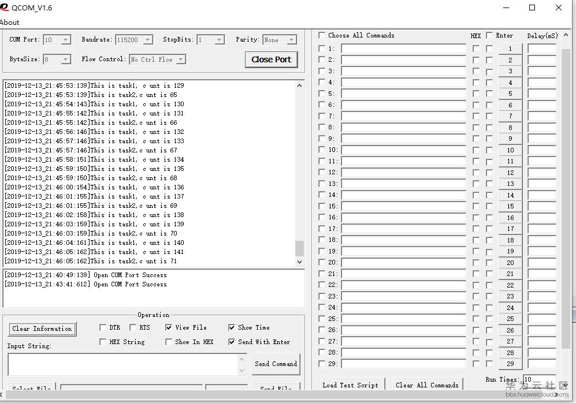Click the log scrollbar up arrow

click(x=299, y=85)
